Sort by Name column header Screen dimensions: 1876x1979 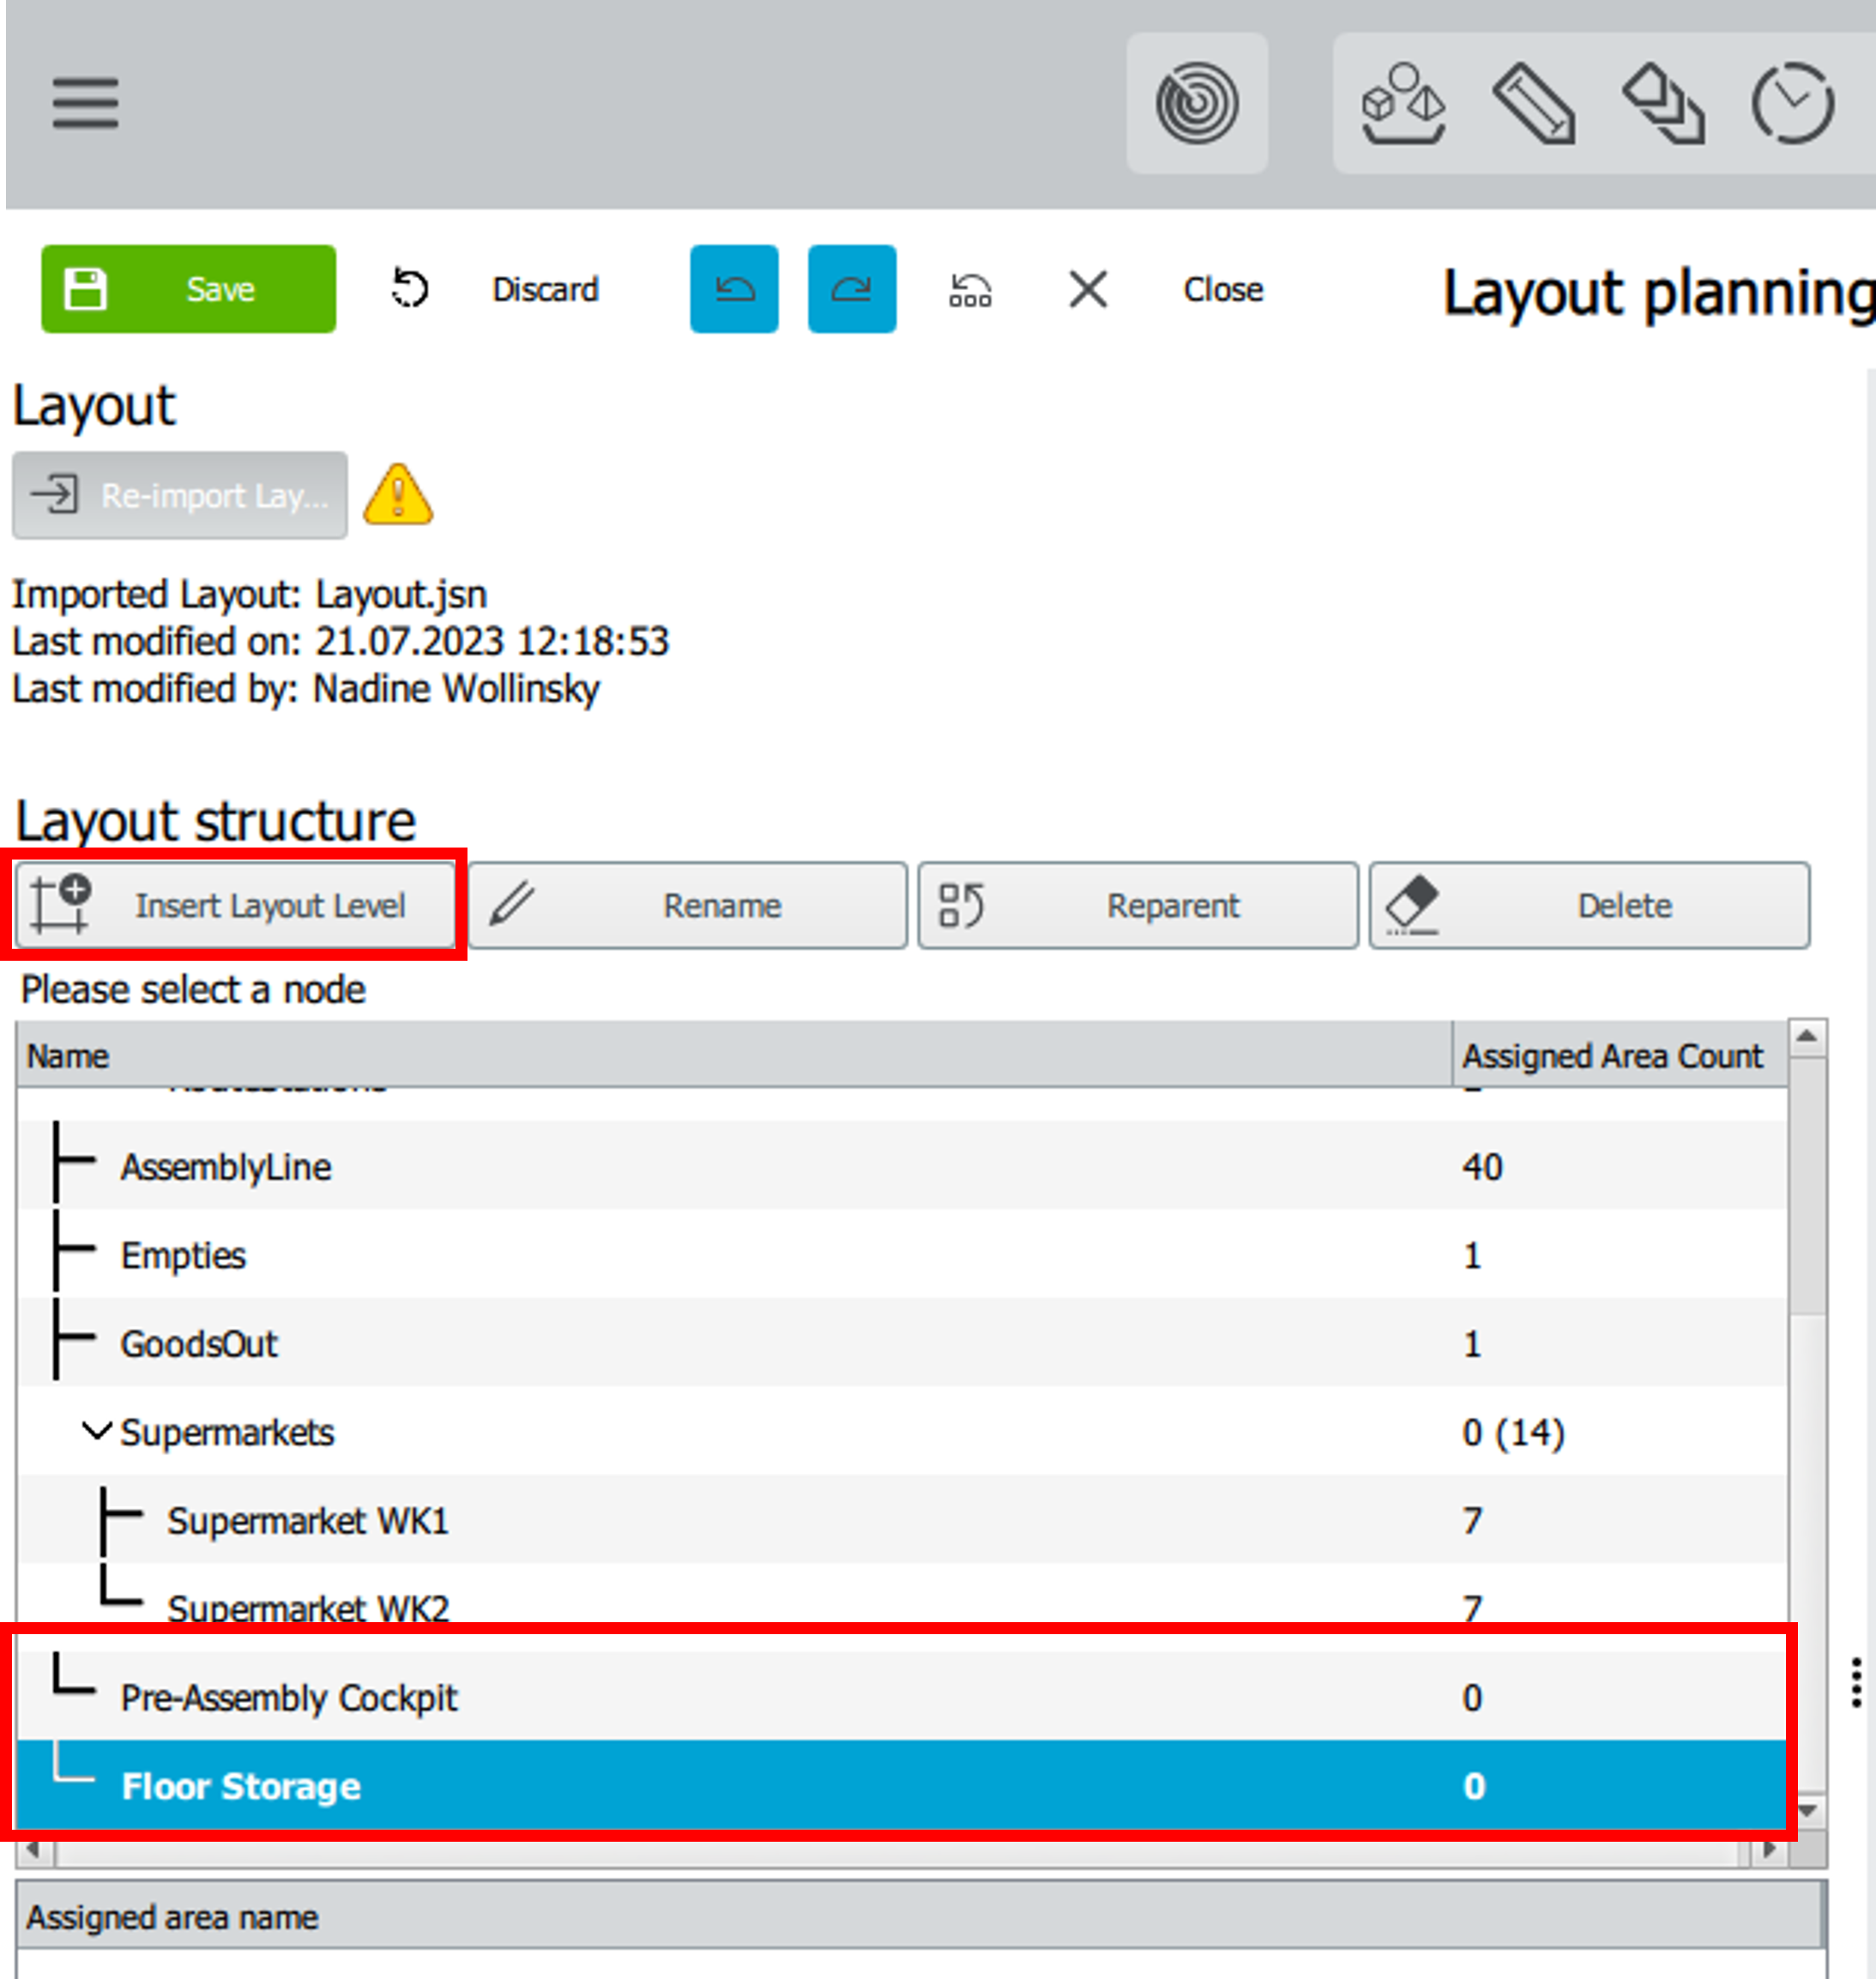click(733, 1055)
